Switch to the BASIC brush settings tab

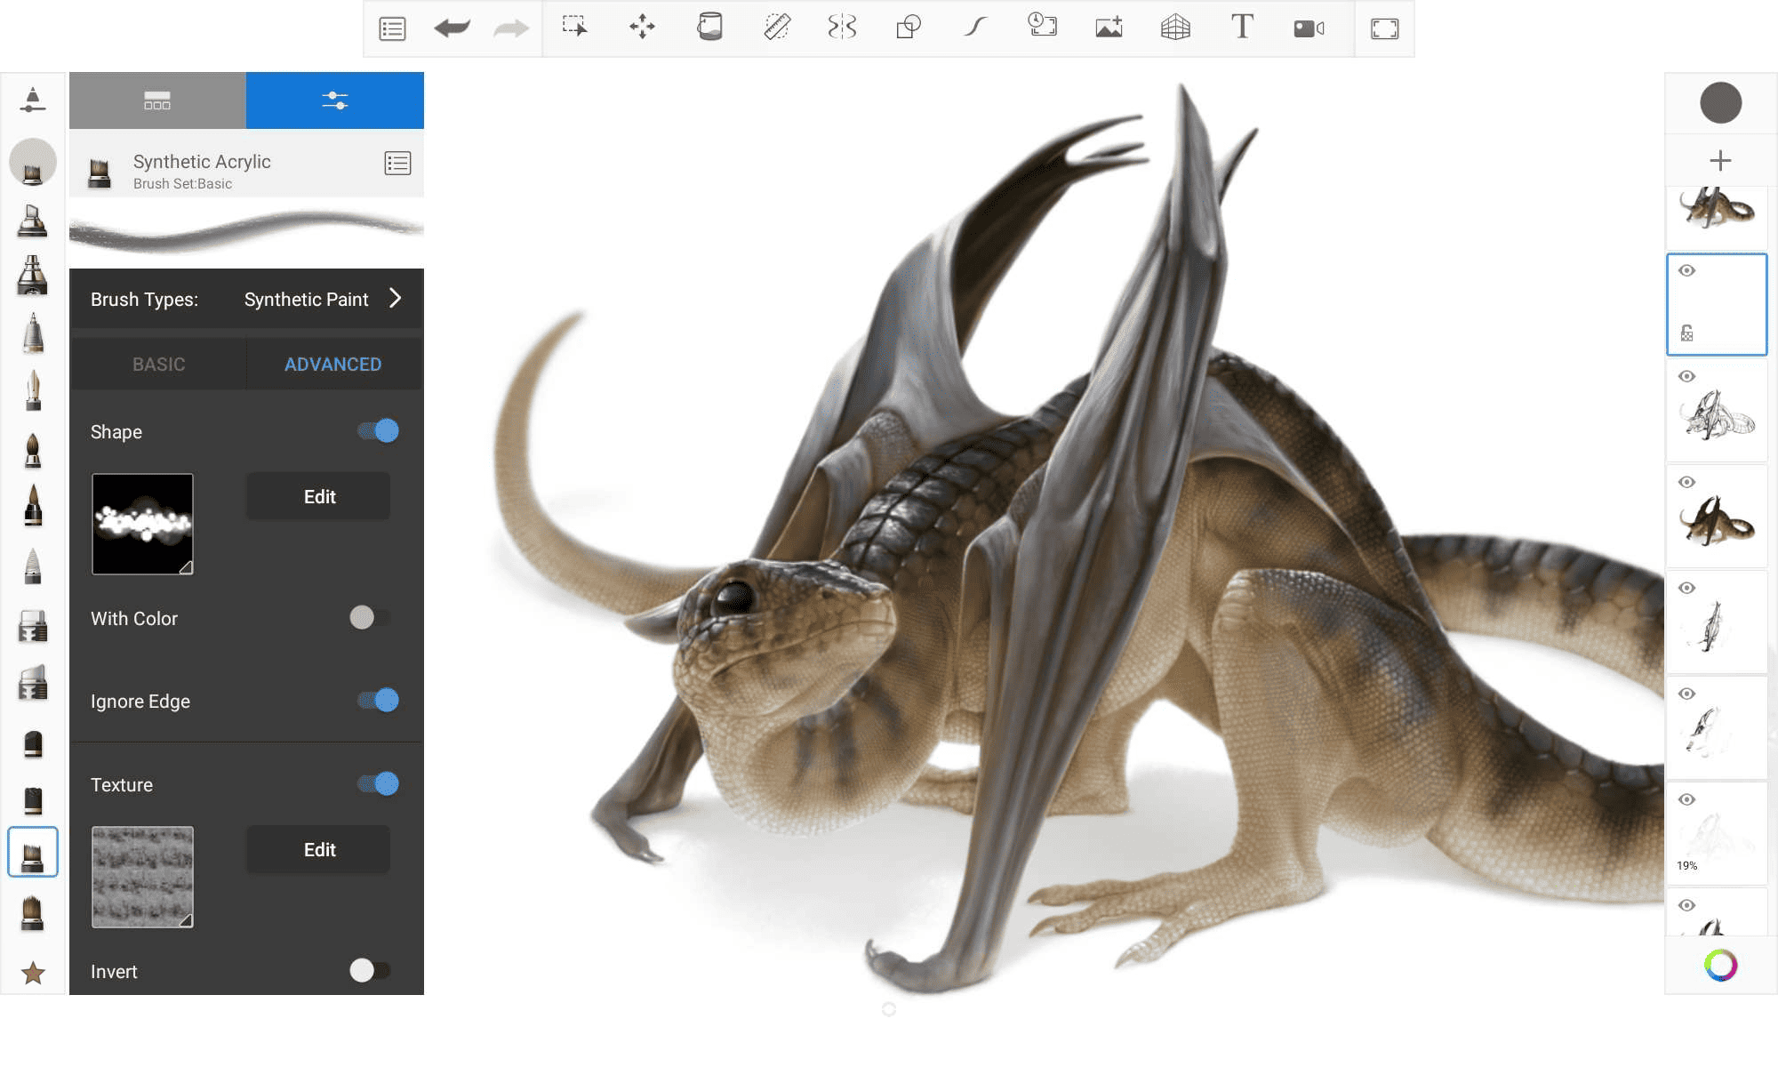pyautogui.click(x=158, y=364)
